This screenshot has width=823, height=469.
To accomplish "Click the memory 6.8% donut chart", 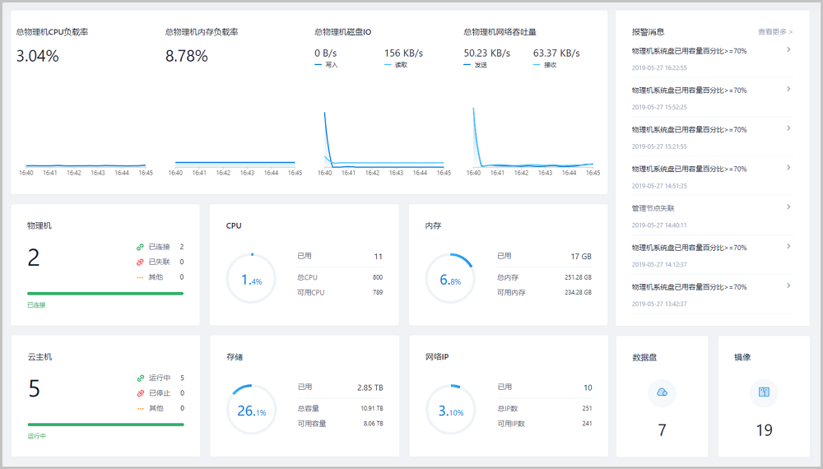I will [450, 278].
